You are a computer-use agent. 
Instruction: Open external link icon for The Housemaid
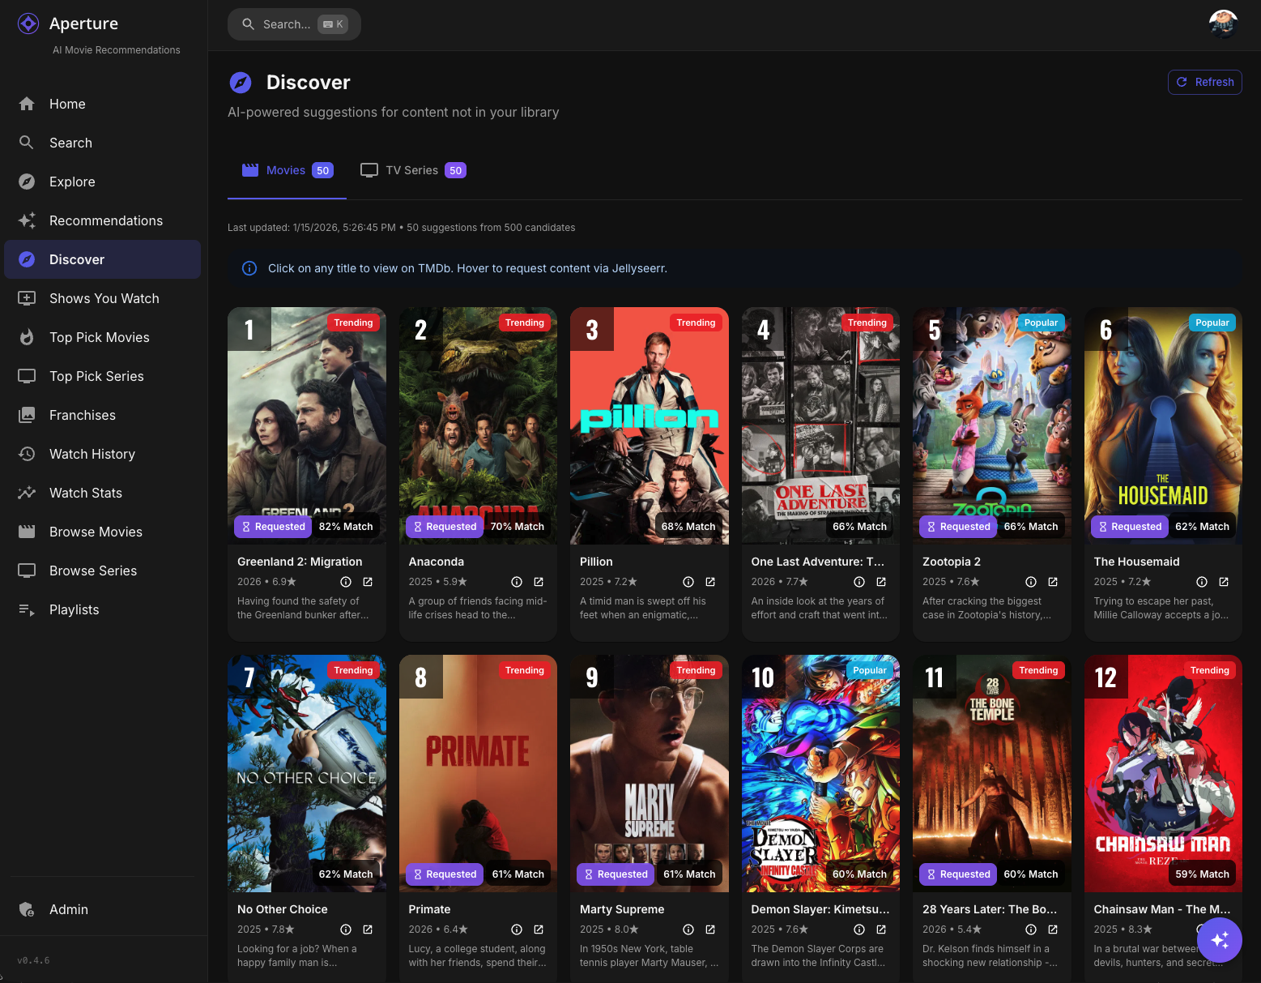click(1224, 582)
